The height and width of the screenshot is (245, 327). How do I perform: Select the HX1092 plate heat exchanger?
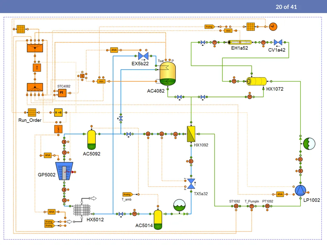(x=191, y=134)
